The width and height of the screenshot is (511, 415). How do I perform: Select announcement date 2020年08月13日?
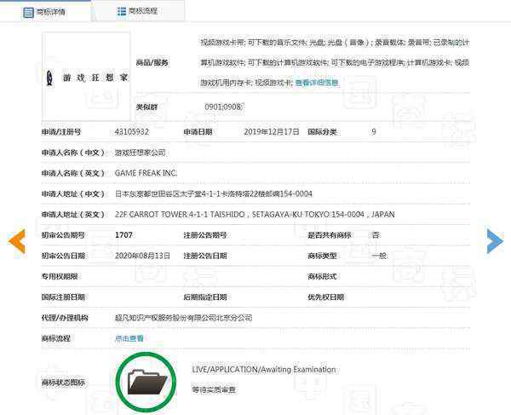pyautogui.click(x=142, y=256)
